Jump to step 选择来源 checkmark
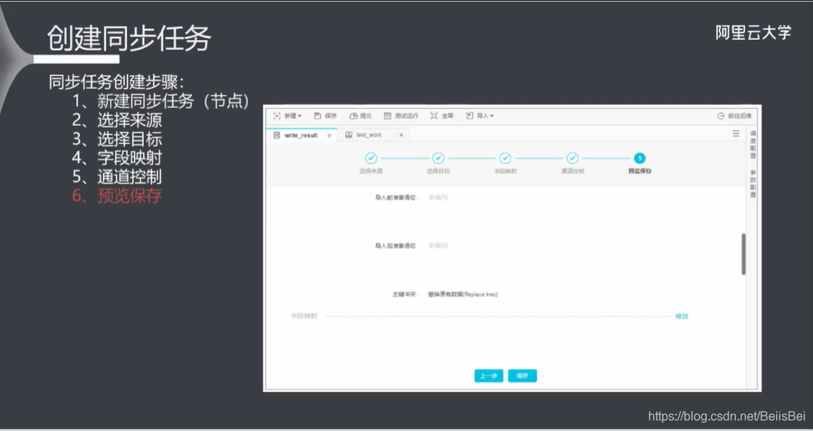Screen dimensions: 813x431 pos(371,158)
